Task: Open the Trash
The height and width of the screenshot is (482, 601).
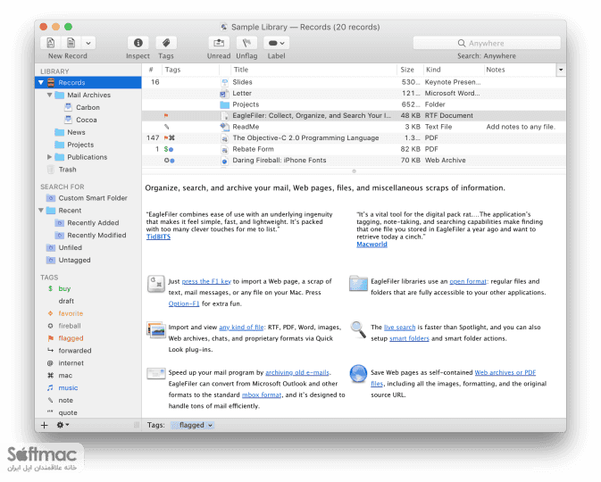Action: coord(68,170)
